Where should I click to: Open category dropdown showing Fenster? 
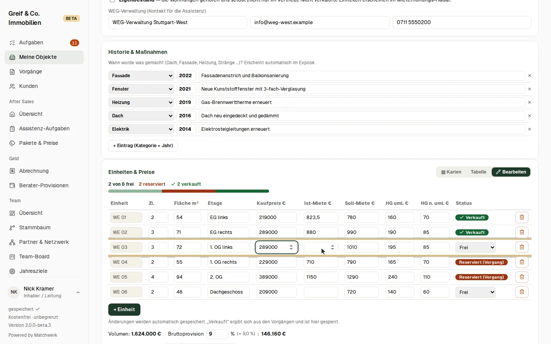point(141,89)
